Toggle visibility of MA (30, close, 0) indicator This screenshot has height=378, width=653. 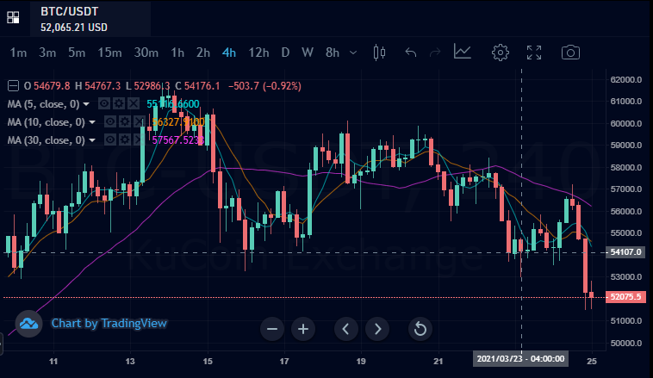pyautogui.click(x=110, y=139)
